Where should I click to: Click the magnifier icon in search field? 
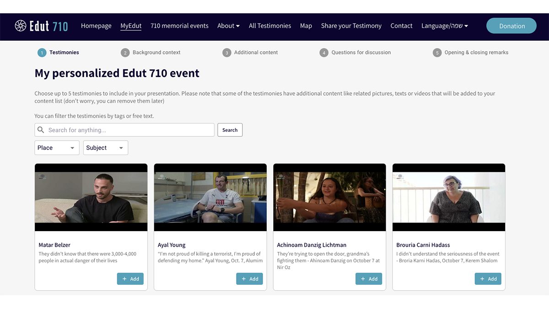click(41, 130)
